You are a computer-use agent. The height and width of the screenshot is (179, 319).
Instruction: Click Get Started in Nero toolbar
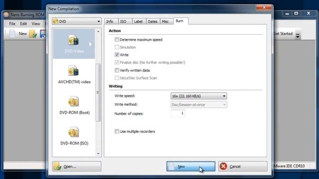[x=283, y=34]
